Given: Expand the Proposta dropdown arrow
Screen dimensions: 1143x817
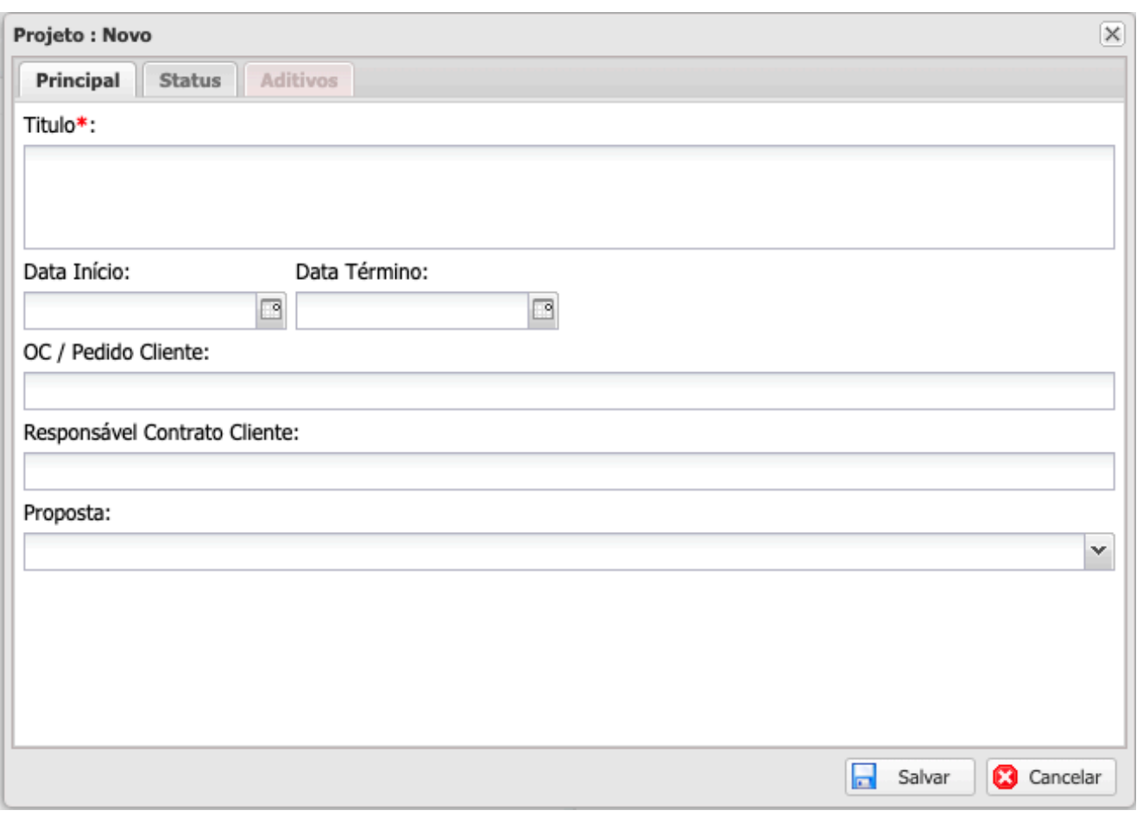Looking at the screenshot, I should click(x=1098, y=551).
